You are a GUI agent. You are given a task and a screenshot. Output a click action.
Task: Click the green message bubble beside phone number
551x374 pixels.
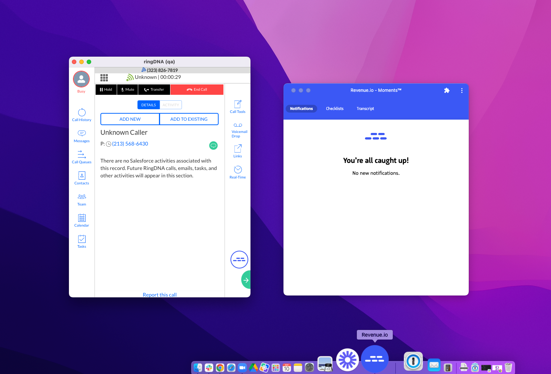coord(213,146)
